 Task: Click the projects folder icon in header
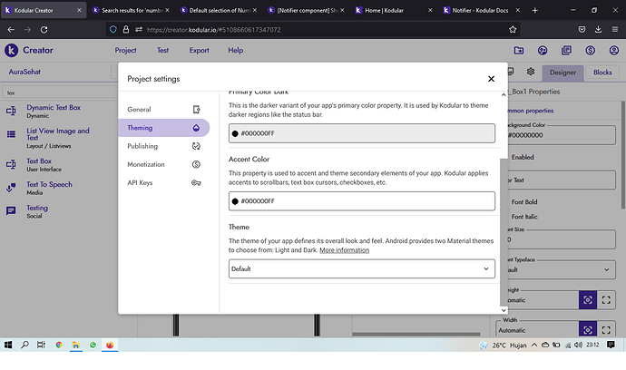519,50
